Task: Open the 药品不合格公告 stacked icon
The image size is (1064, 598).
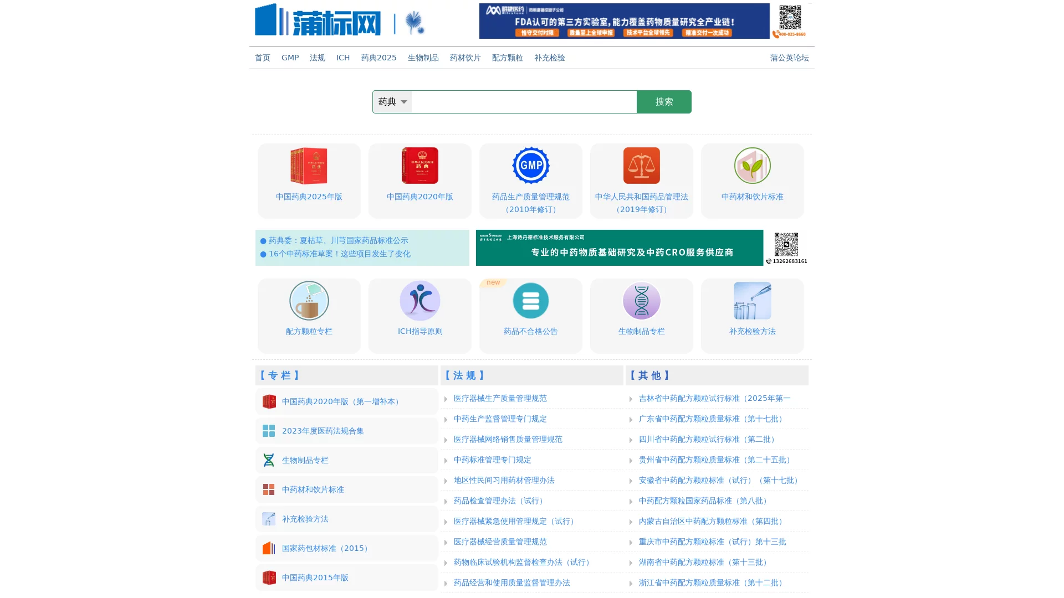Action: (x=530, y=301)
